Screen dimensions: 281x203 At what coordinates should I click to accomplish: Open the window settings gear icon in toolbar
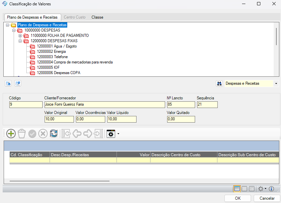coord(111,134)
